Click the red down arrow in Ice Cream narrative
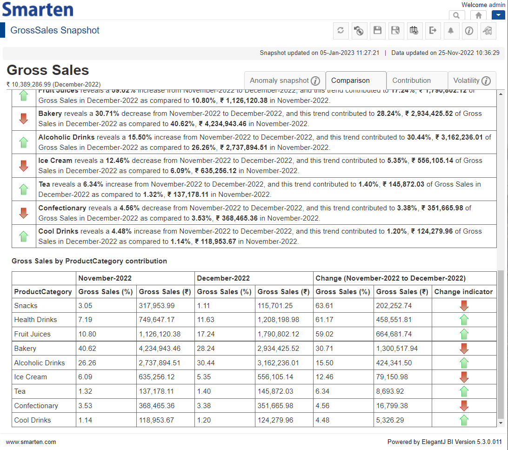 pos(24,166)
